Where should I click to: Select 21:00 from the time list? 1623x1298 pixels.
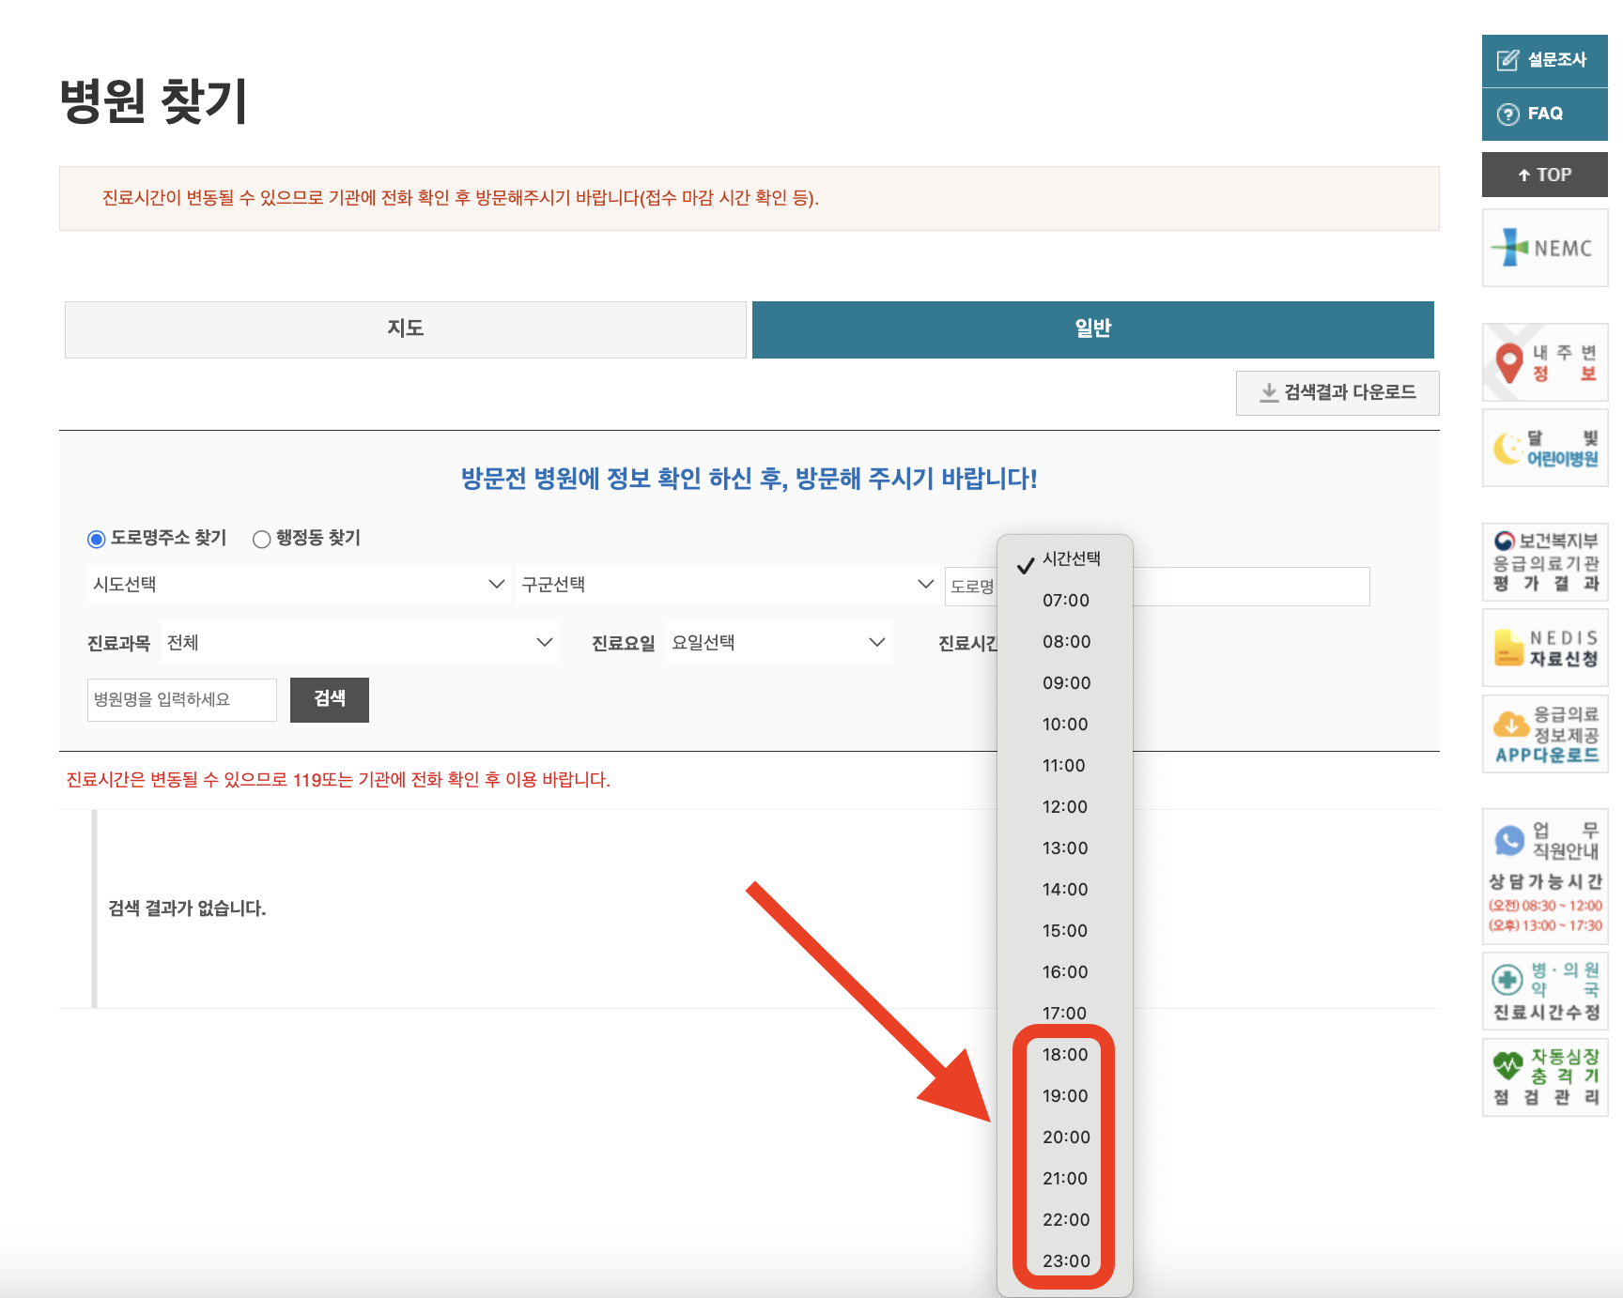click(x=1064, y=1178)
